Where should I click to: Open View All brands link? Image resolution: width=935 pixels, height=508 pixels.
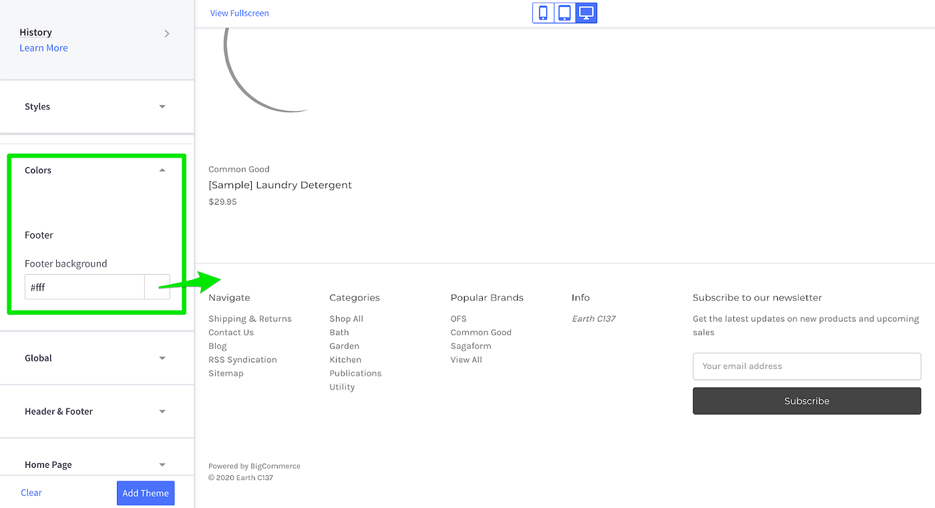click(466, 360)
